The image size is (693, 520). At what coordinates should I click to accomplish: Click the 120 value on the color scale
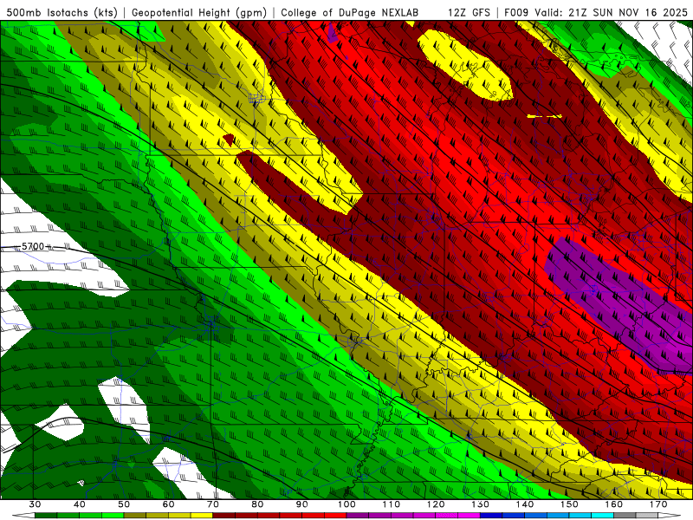[x=436, y=504]
